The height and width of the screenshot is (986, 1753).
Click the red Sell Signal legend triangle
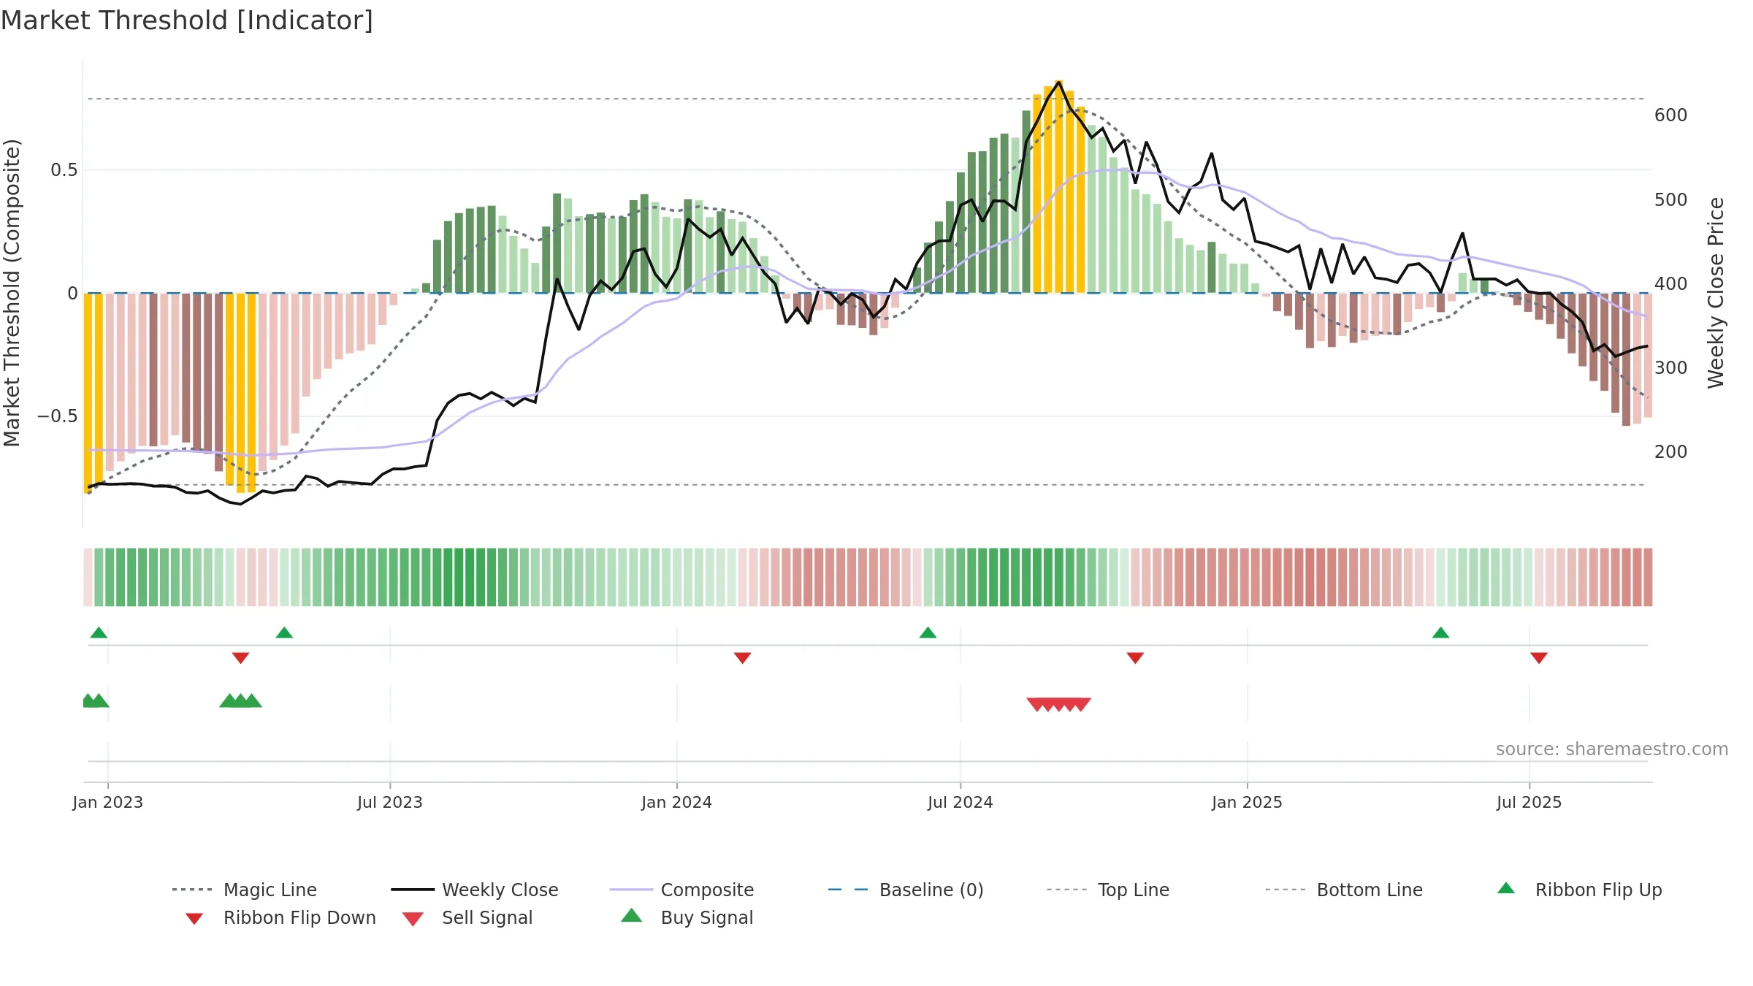413,919
